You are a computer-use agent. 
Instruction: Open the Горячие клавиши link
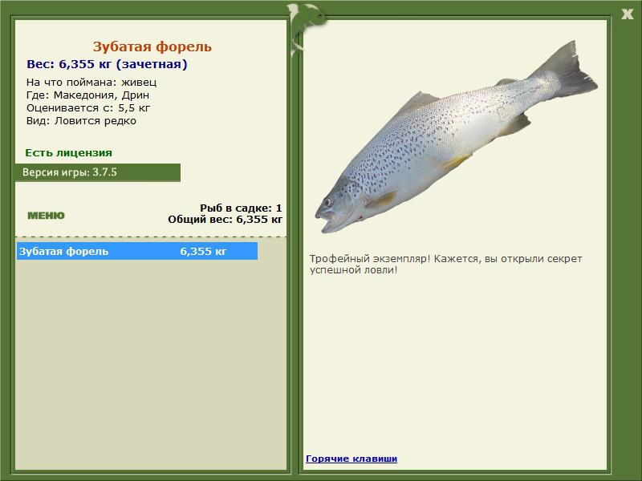351,459
